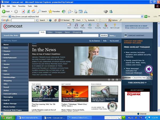Open the My Account link
Screen dimensions: 160x120
coord(114,41)
